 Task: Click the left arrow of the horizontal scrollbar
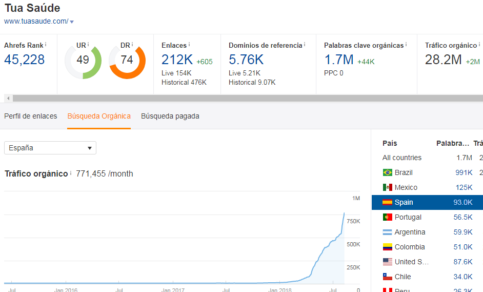(8, 99)
